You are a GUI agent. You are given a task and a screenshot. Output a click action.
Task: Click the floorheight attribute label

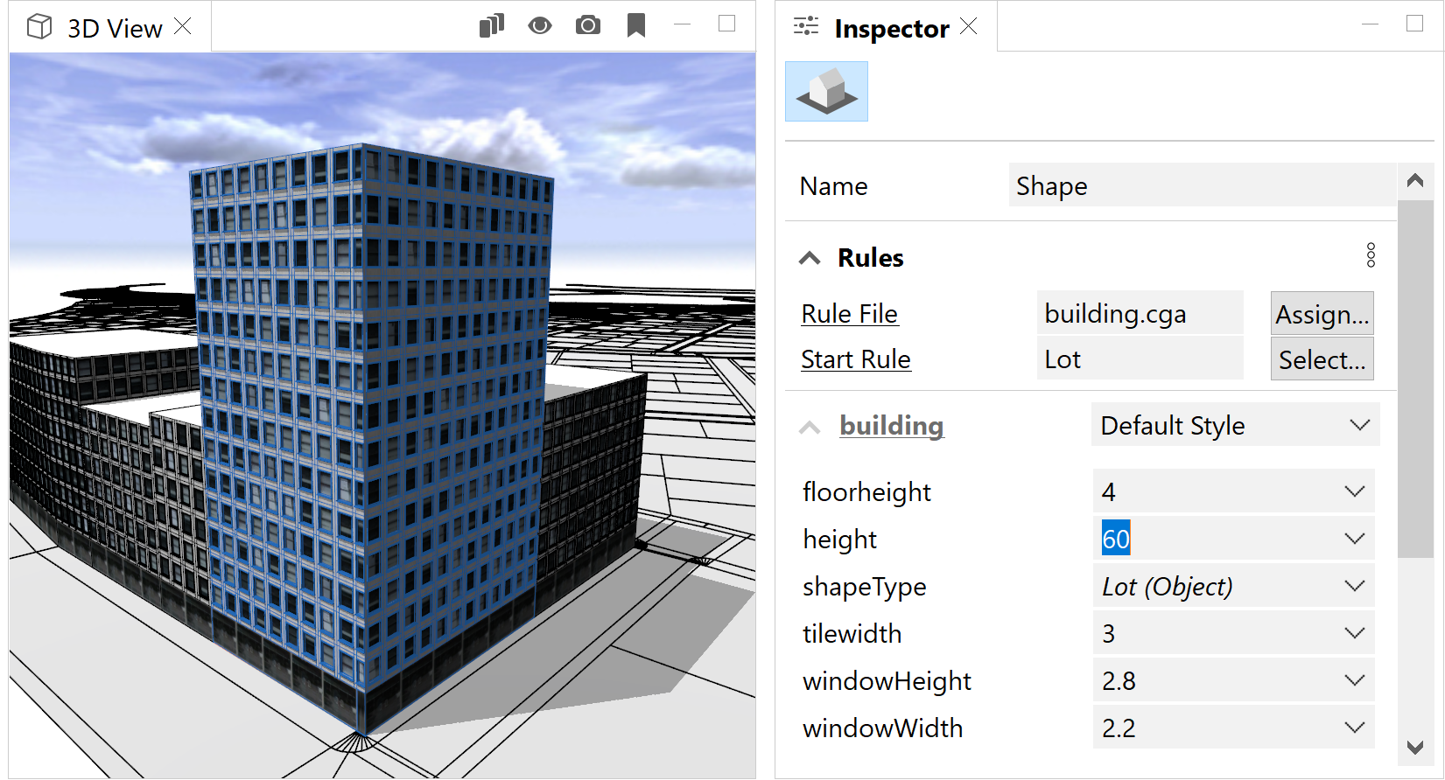(x=866, y=492)
